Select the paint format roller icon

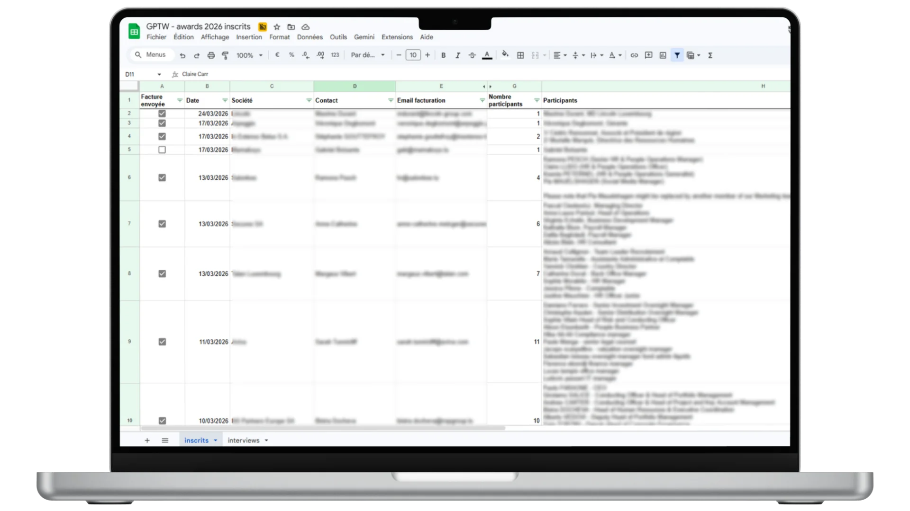coord(225,55)
